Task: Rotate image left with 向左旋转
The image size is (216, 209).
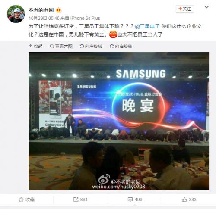Action: click(x=91, y=46)
